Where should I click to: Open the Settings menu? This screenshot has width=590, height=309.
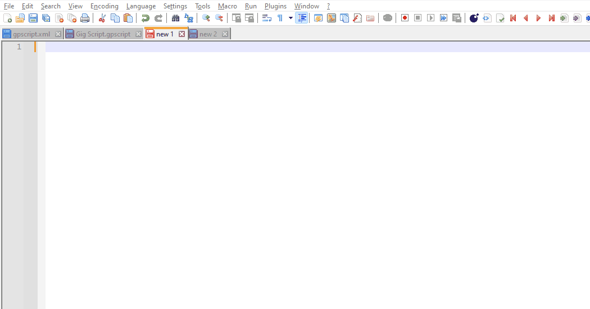point(175,6)
